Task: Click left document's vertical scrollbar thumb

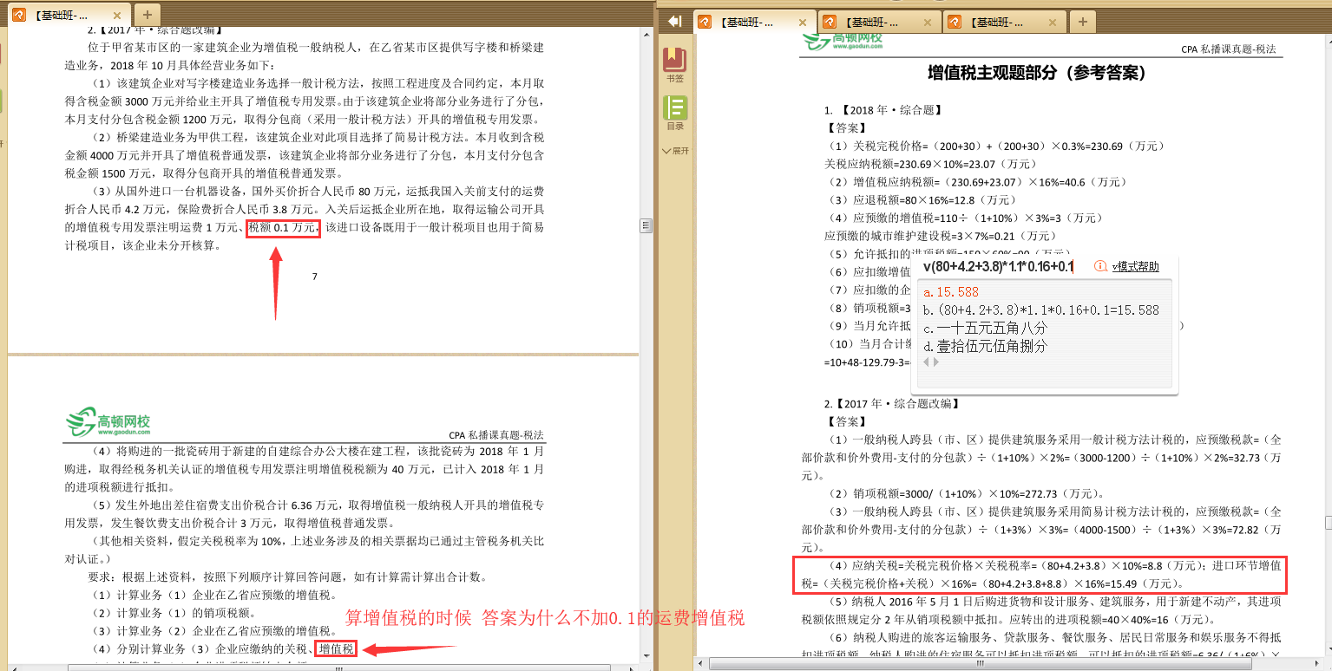Action: [x=646, y=225]
